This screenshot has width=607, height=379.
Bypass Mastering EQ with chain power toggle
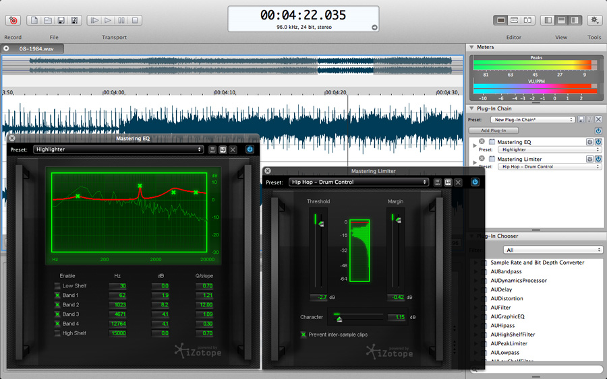tap(598, 142)
